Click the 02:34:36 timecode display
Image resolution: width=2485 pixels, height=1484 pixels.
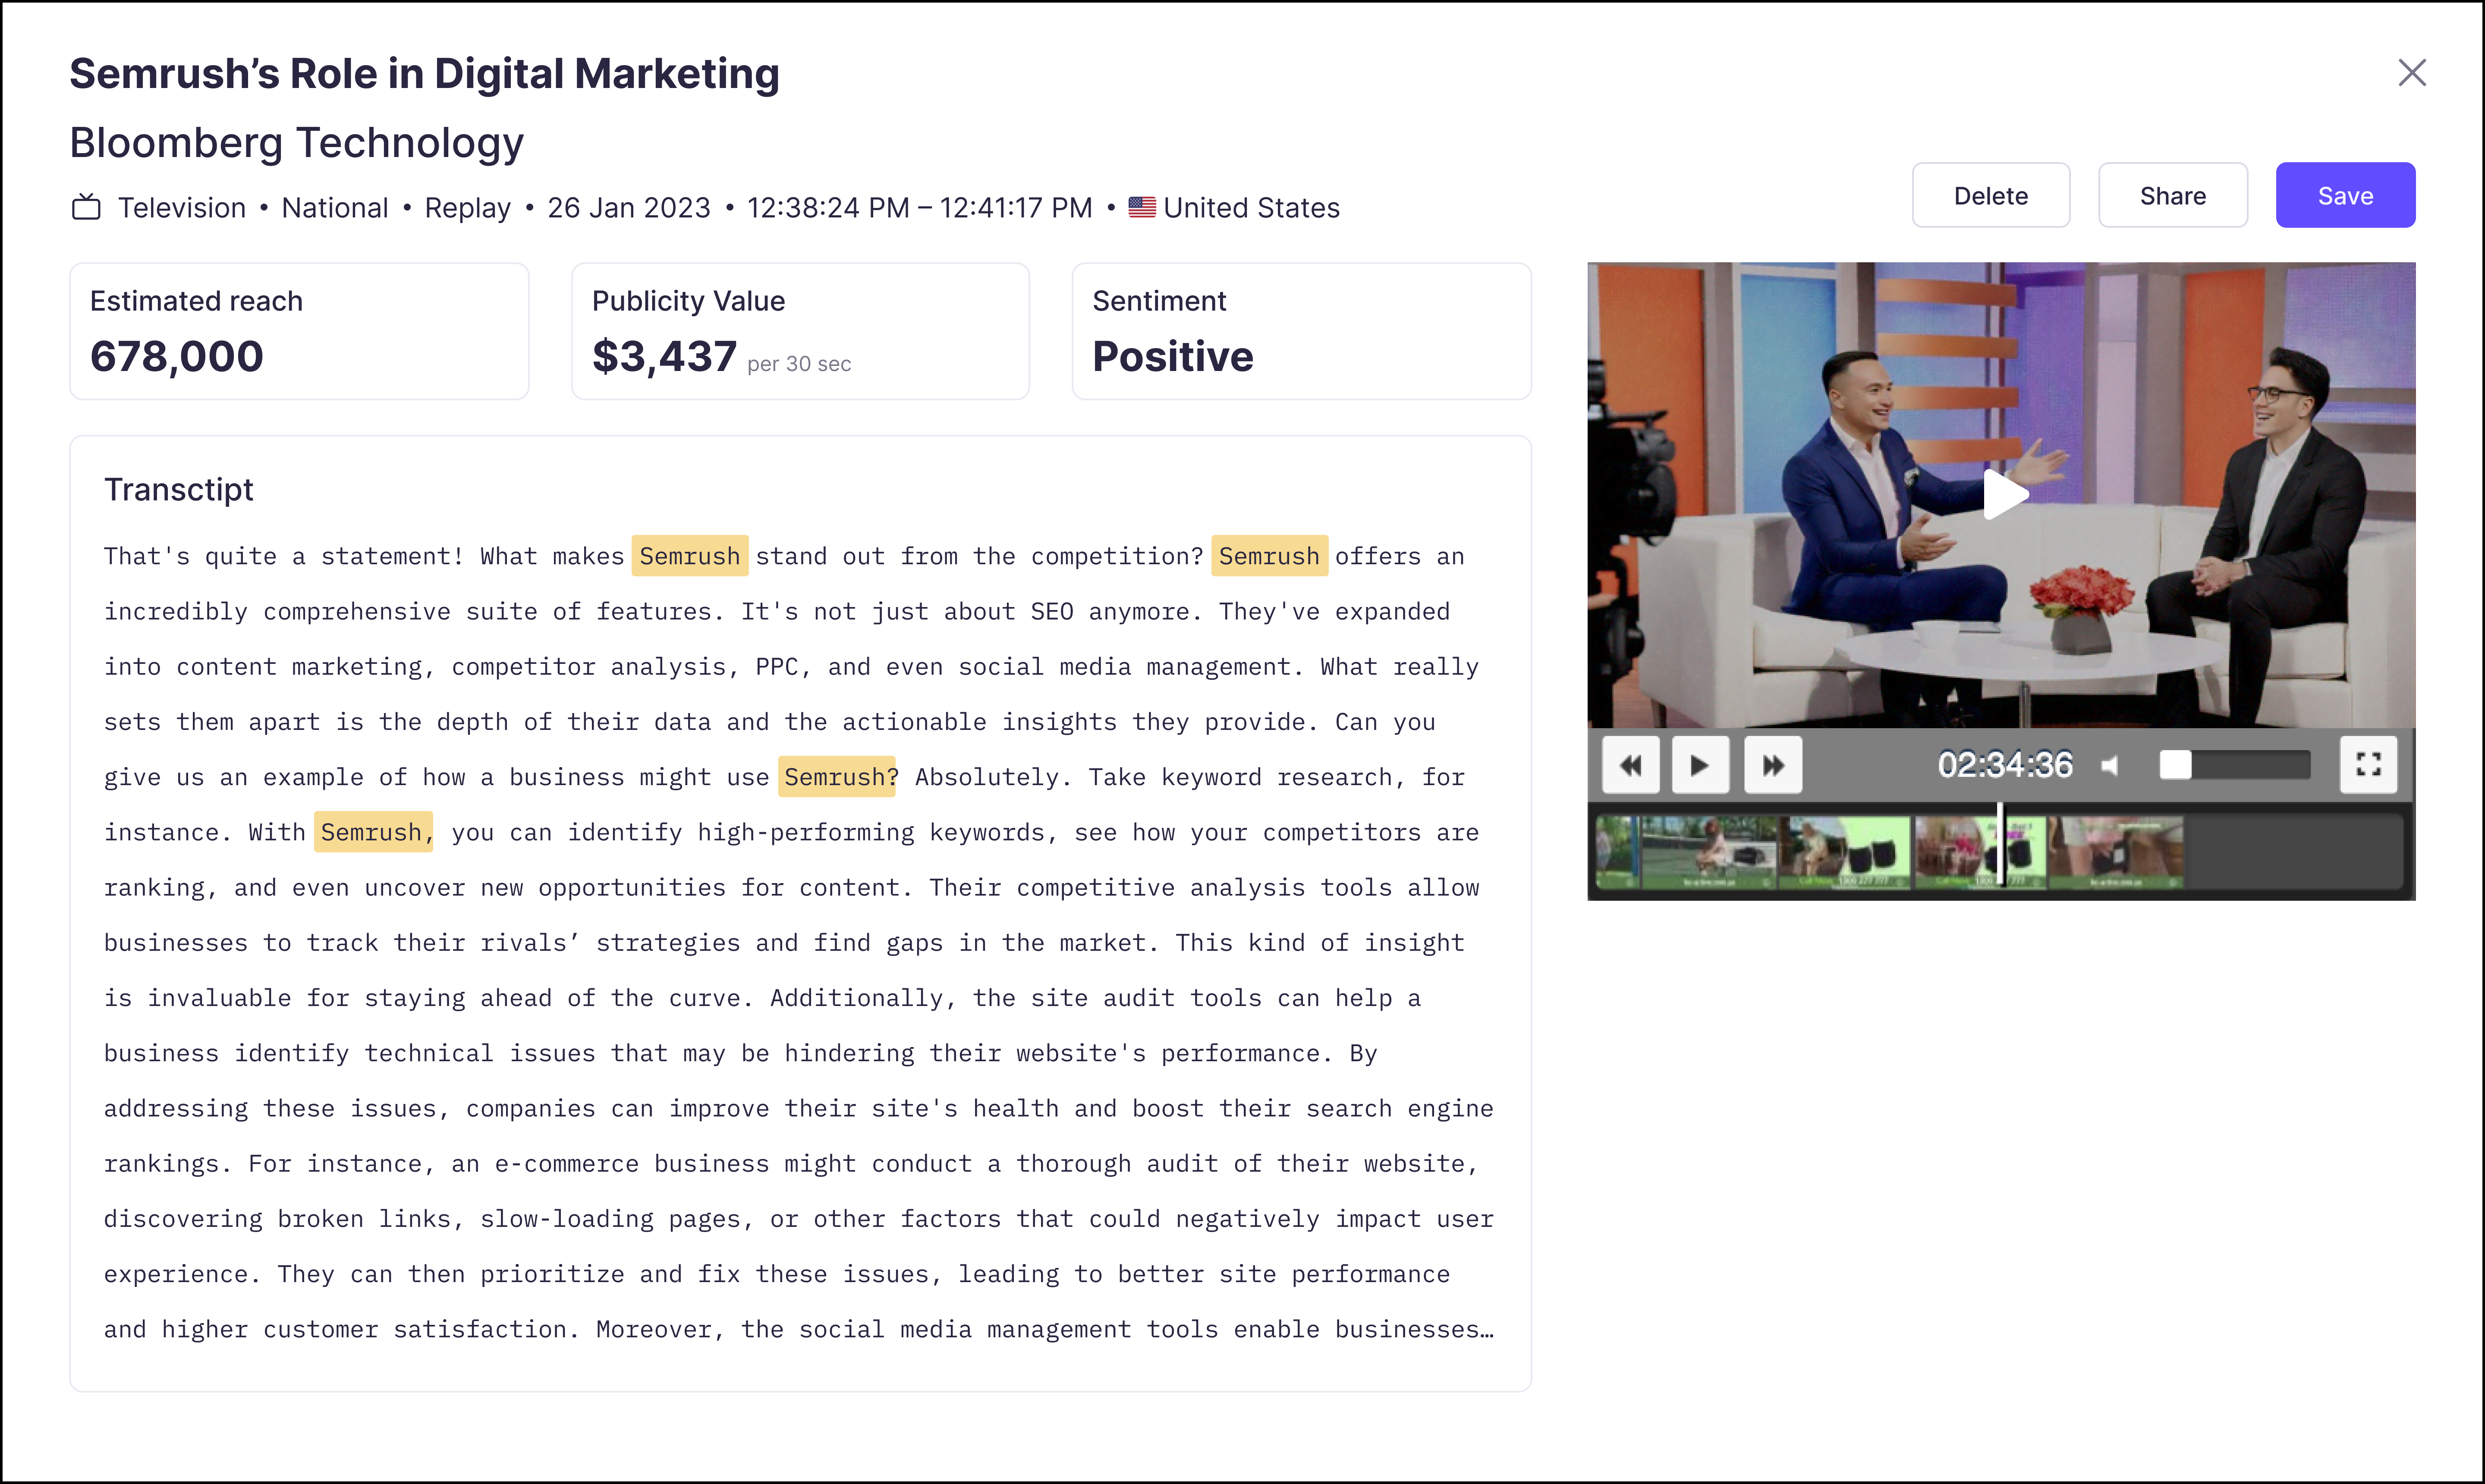point(2004,765)
